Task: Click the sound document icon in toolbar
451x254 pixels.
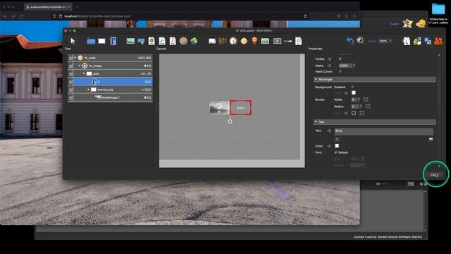Action: tap(299, 41)
